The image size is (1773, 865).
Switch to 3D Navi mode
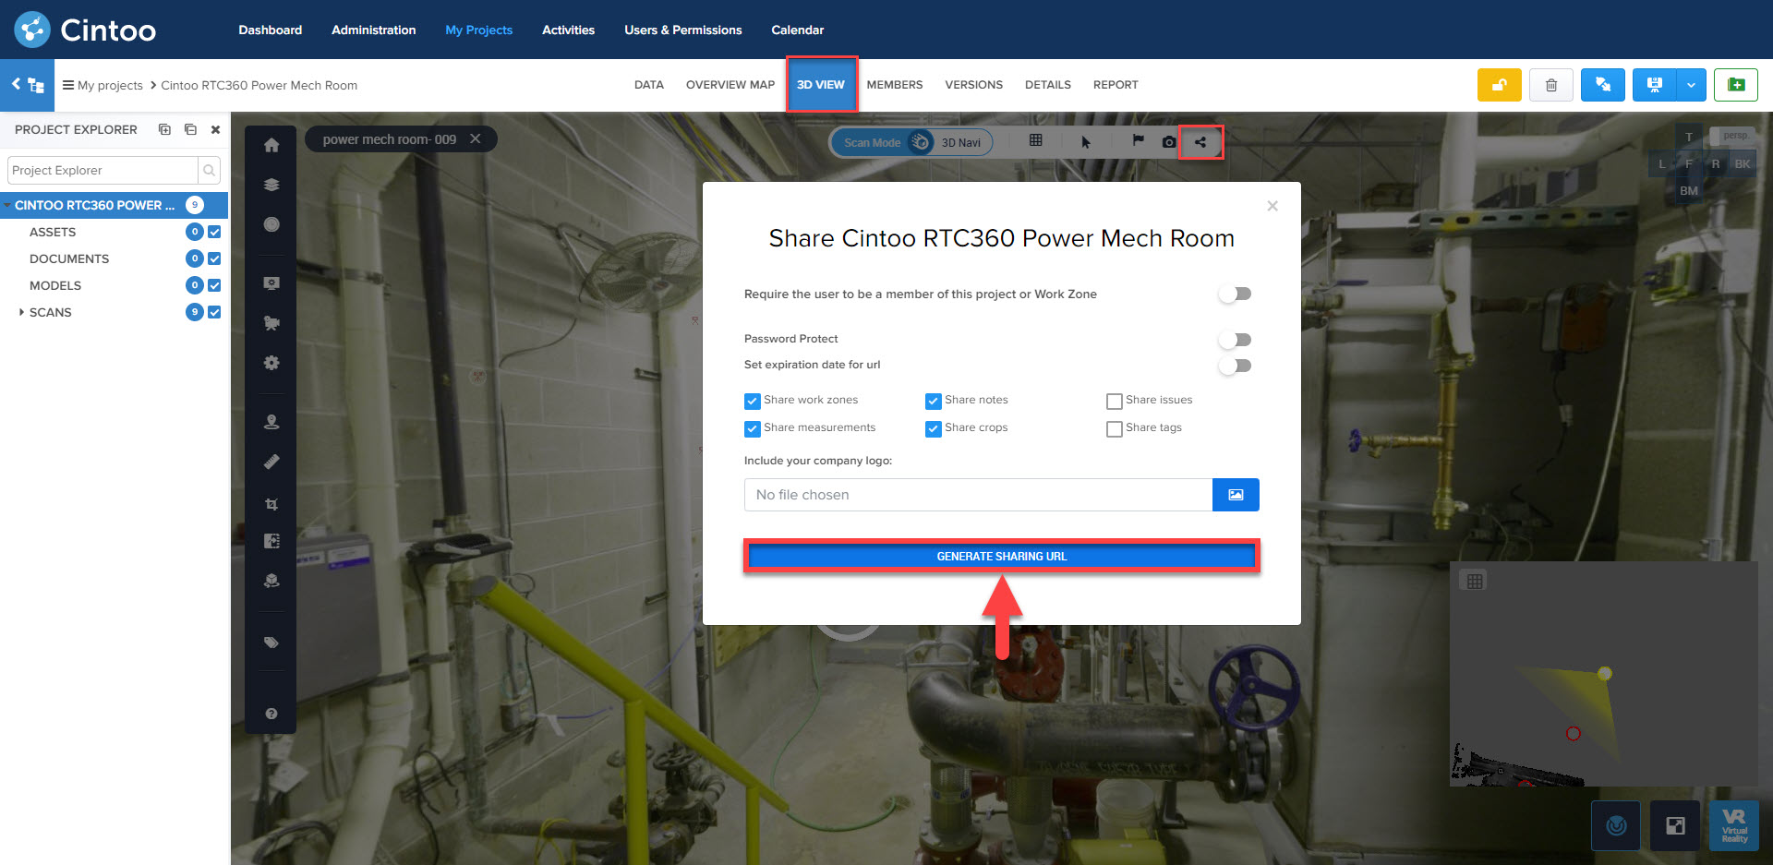(x=961, y=142)
